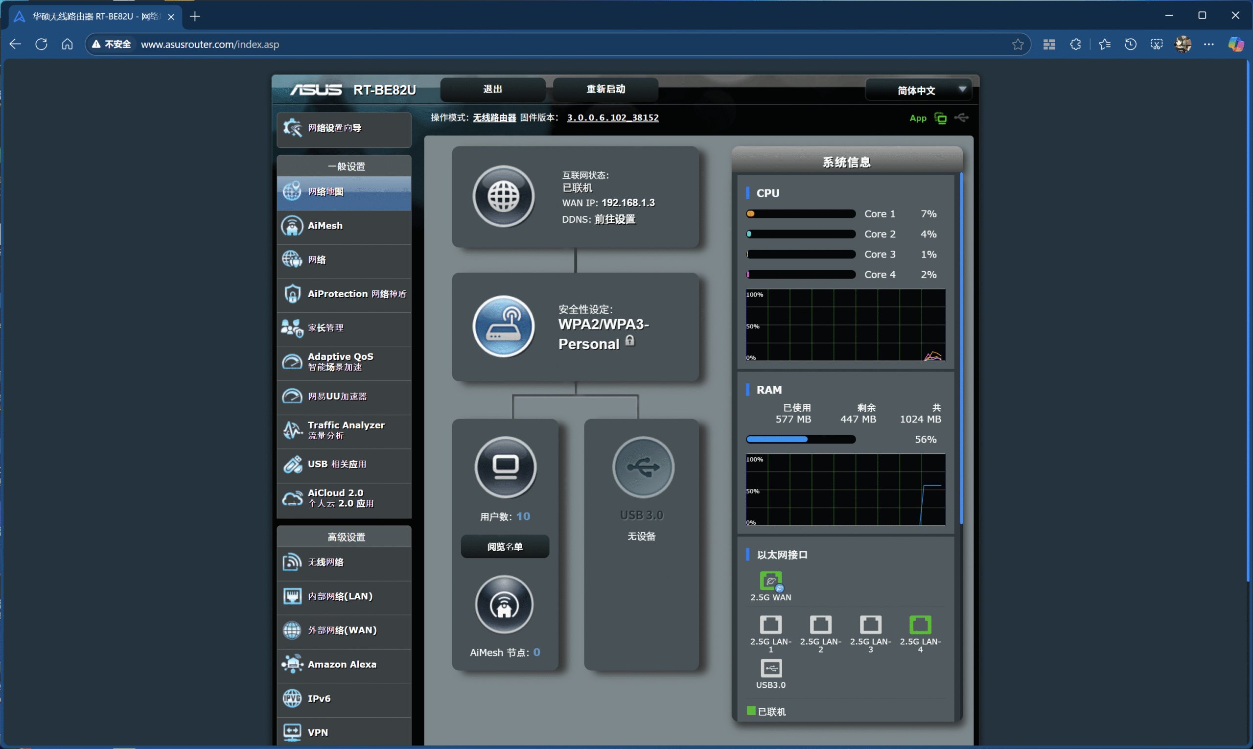This screenshot has width=1253, height=749.
Task: Click the 退出 logout button
Action: click(x=492, y=89)
